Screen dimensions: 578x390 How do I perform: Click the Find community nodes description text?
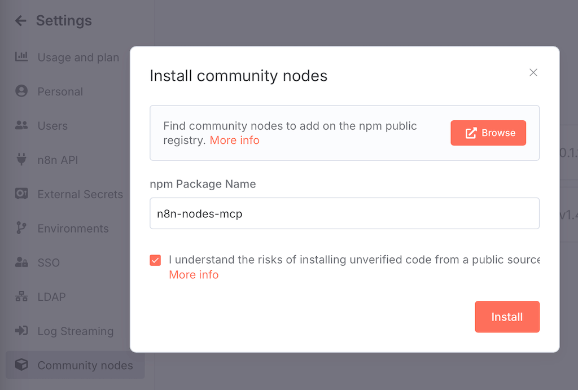coord(290,133)
